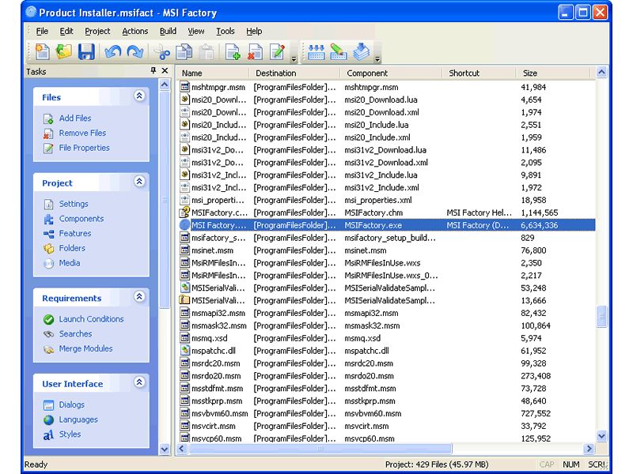The width and height of the screenshot is (633, 474).
Task: Click the File Properties link
Action: click(85, 148)
